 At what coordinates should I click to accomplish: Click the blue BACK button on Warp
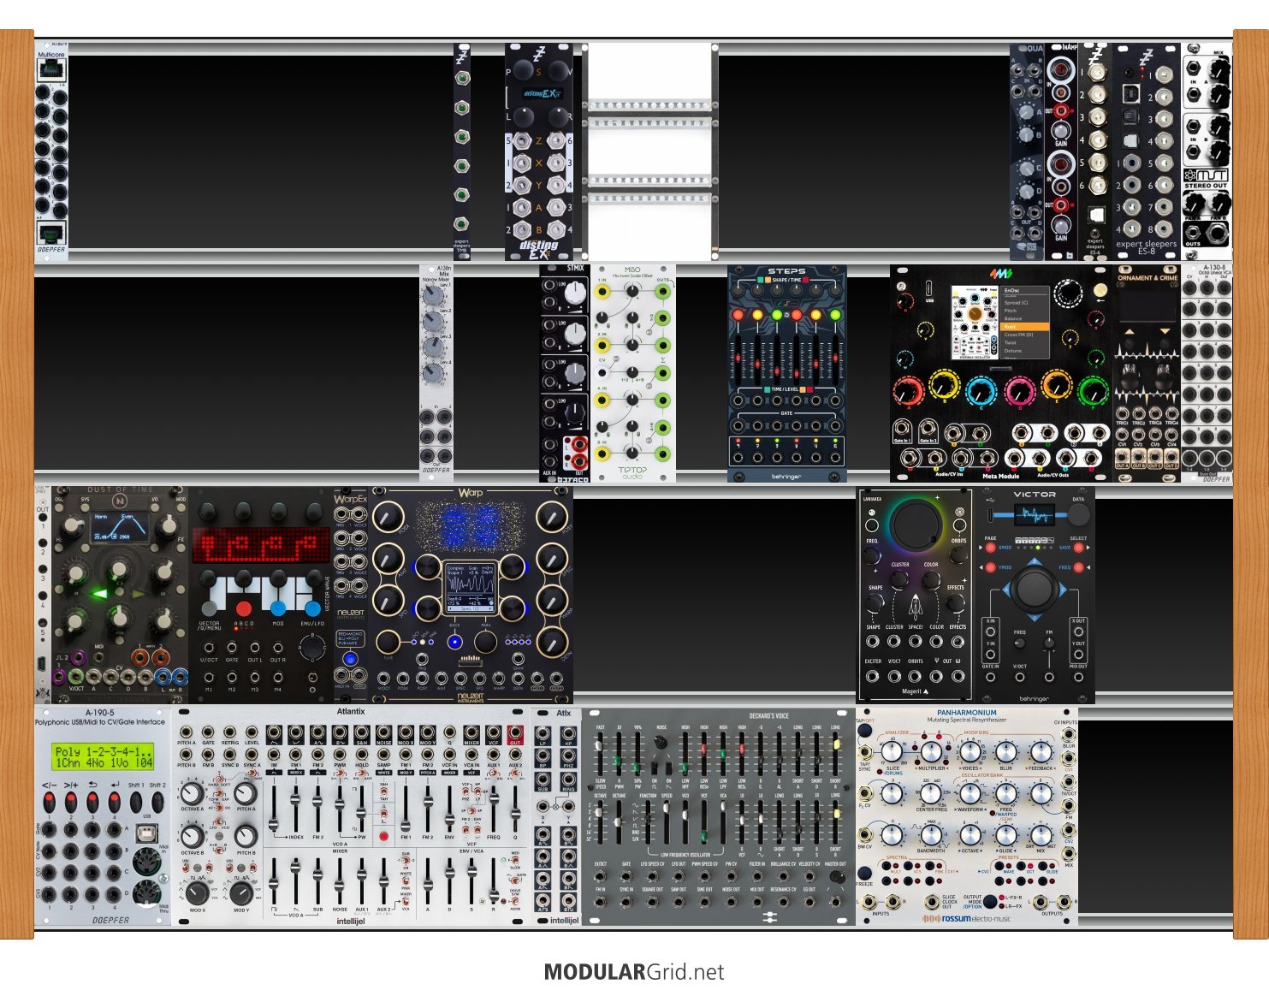454,641
